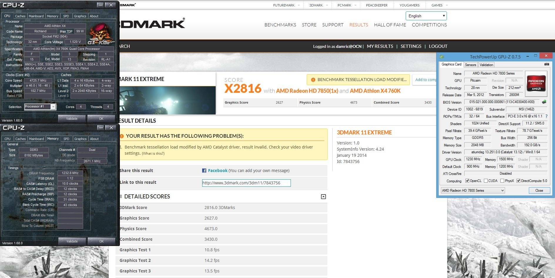Screen dimensions: 555x278
Task: Click the G1-Killer skull logo in CPU-Z
Action: point(101,34)
